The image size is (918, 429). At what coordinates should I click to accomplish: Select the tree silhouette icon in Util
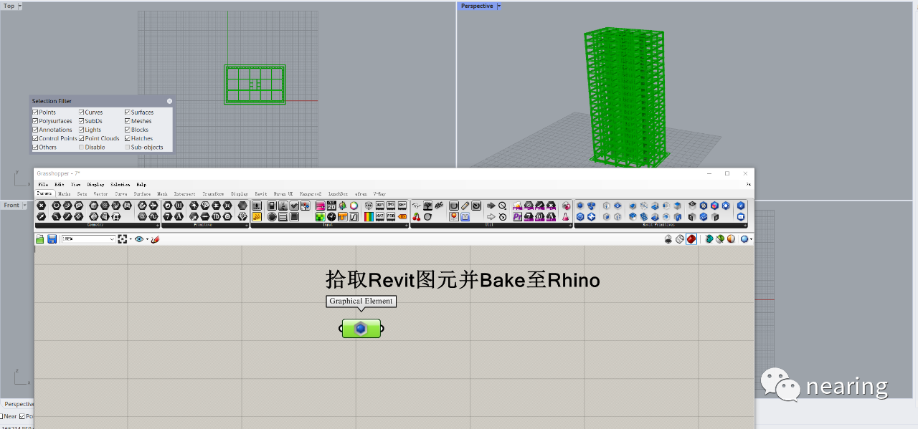(427, 206)
